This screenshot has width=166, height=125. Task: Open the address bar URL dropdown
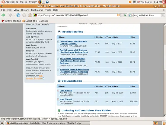click(122, 15)
